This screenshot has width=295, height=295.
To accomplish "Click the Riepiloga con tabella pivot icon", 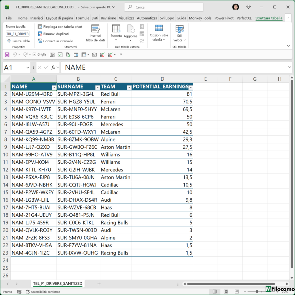I will [x=40, y=27].
